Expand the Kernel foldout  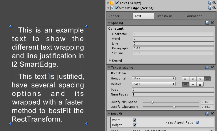tap(110, 61)
